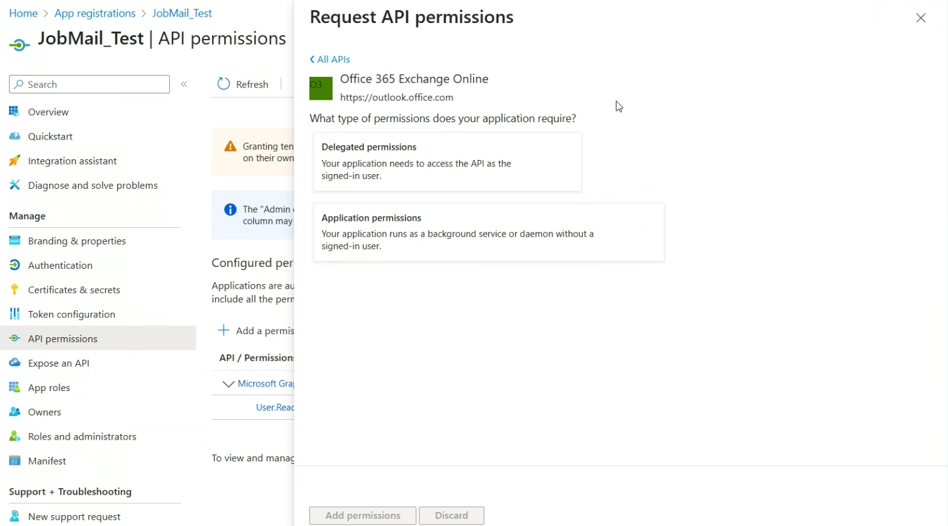Click the Token configuration bars icon

pyautogui.click(x=14, y=314)
